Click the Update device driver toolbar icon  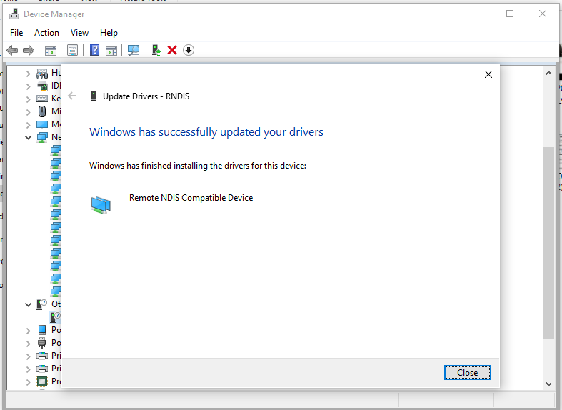156,50
